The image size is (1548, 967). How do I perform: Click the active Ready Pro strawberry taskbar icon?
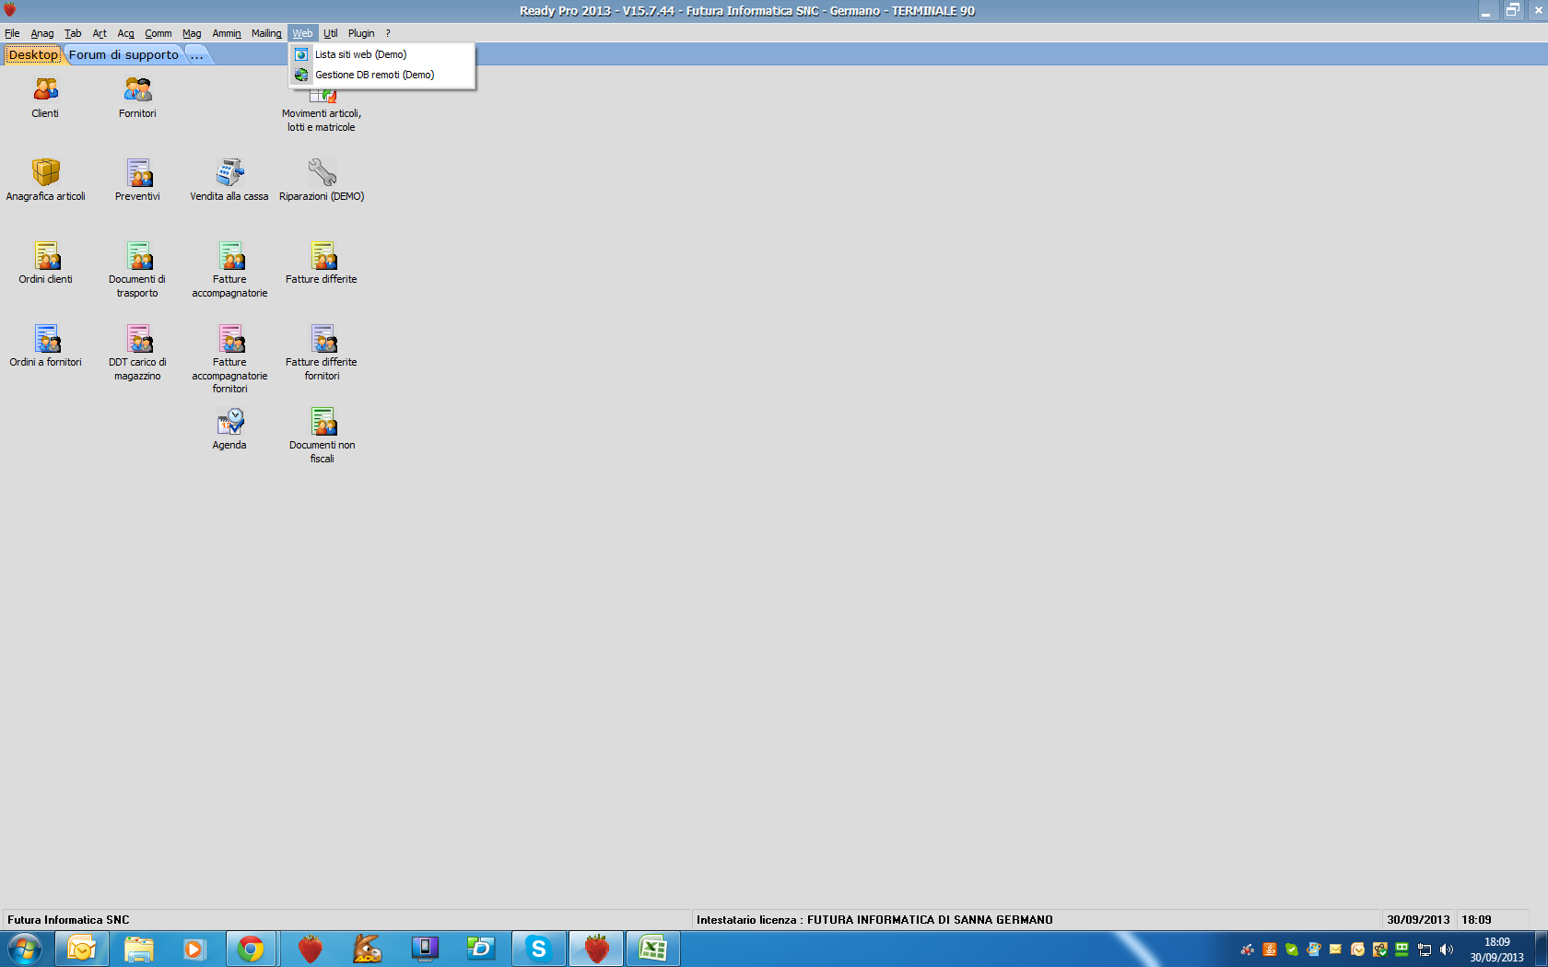click(596, 949)
